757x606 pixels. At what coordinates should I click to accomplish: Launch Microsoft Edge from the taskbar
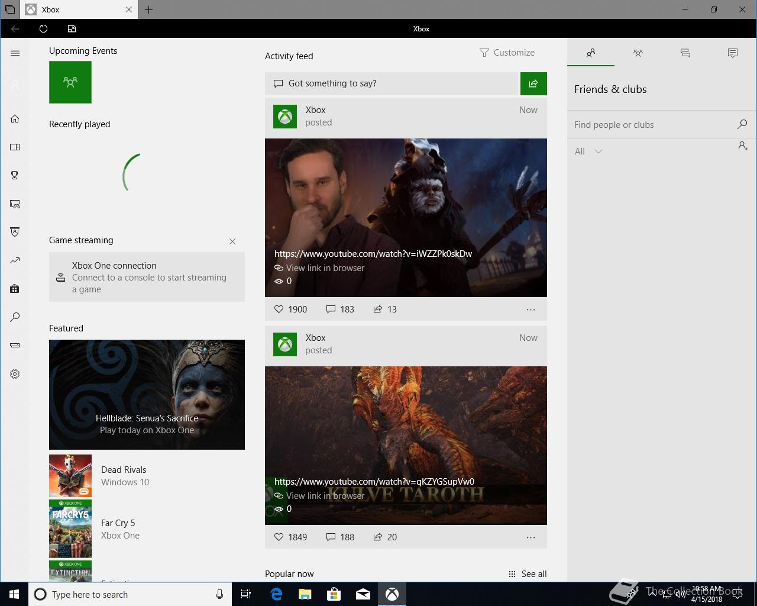(276, 594)
